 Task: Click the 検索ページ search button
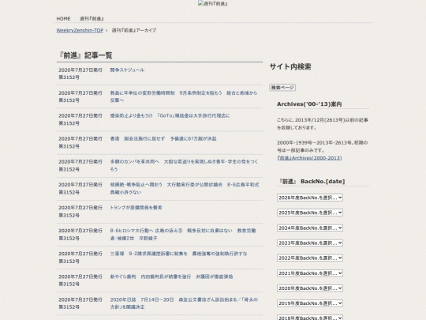coord(282,88)
